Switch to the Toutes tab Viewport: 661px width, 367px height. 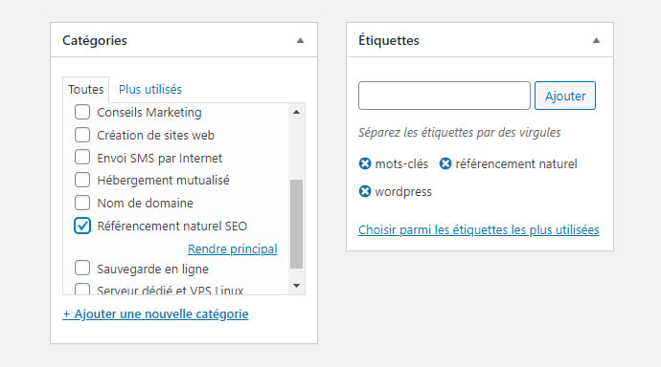[86, 90]
